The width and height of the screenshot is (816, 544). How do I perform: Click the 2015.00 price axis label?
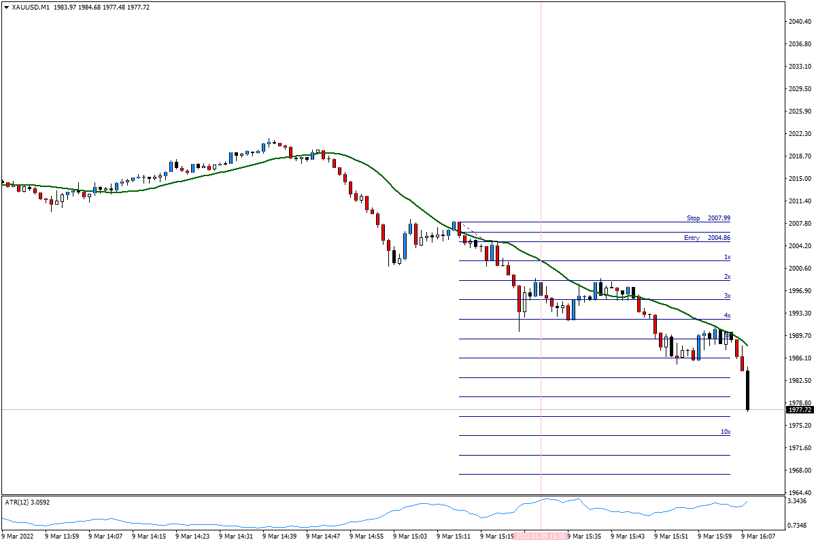point(800,179)
